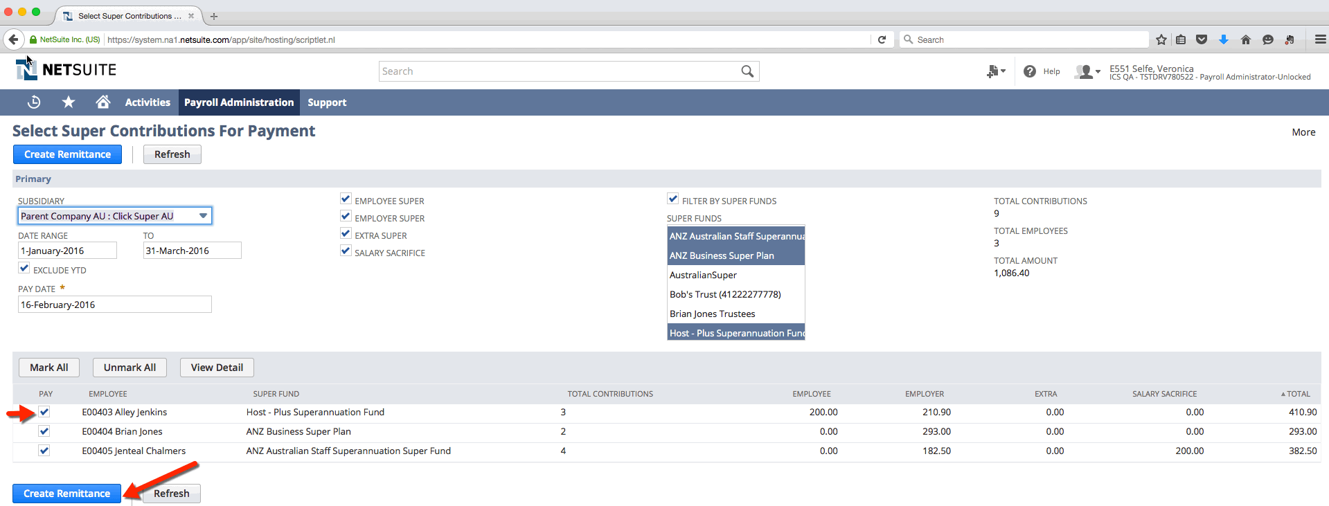
Task: Select the Select Super Contributions browser tab
Action: [129, 16]
